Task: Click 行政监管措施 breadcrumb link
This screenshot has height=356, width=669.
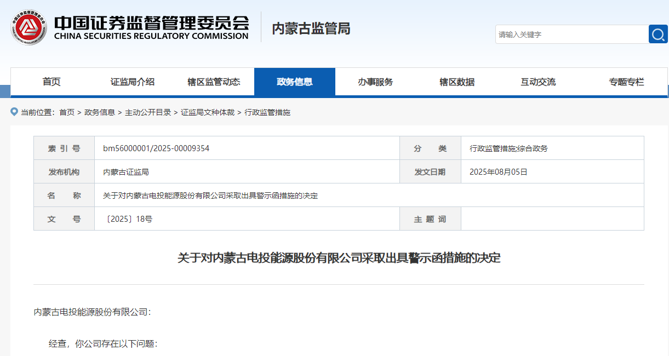Action: [x=267, y=112]
